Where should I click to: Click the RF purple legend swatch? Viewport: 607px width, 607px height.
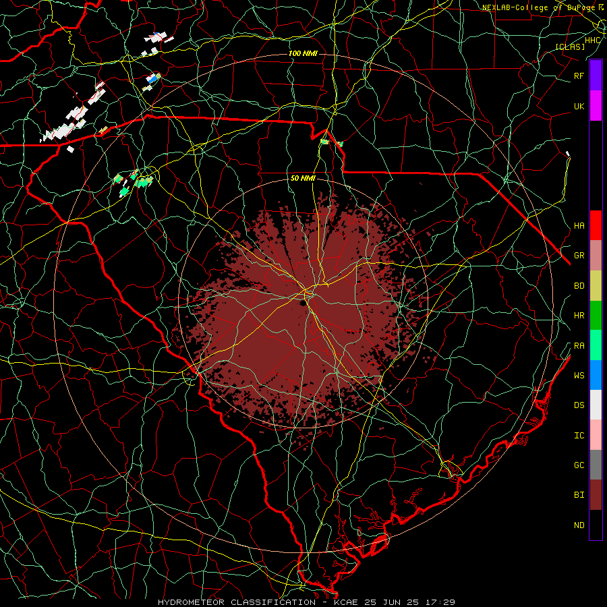596,76
